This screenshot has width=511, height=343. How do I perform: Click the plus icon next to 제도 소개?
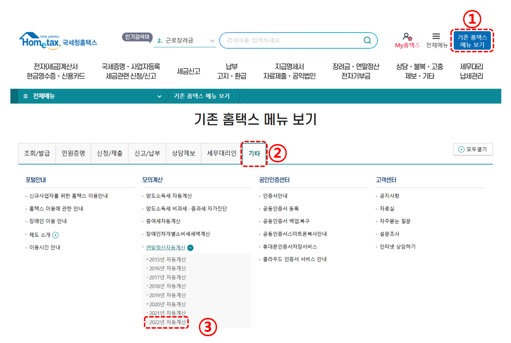point(56,235)
